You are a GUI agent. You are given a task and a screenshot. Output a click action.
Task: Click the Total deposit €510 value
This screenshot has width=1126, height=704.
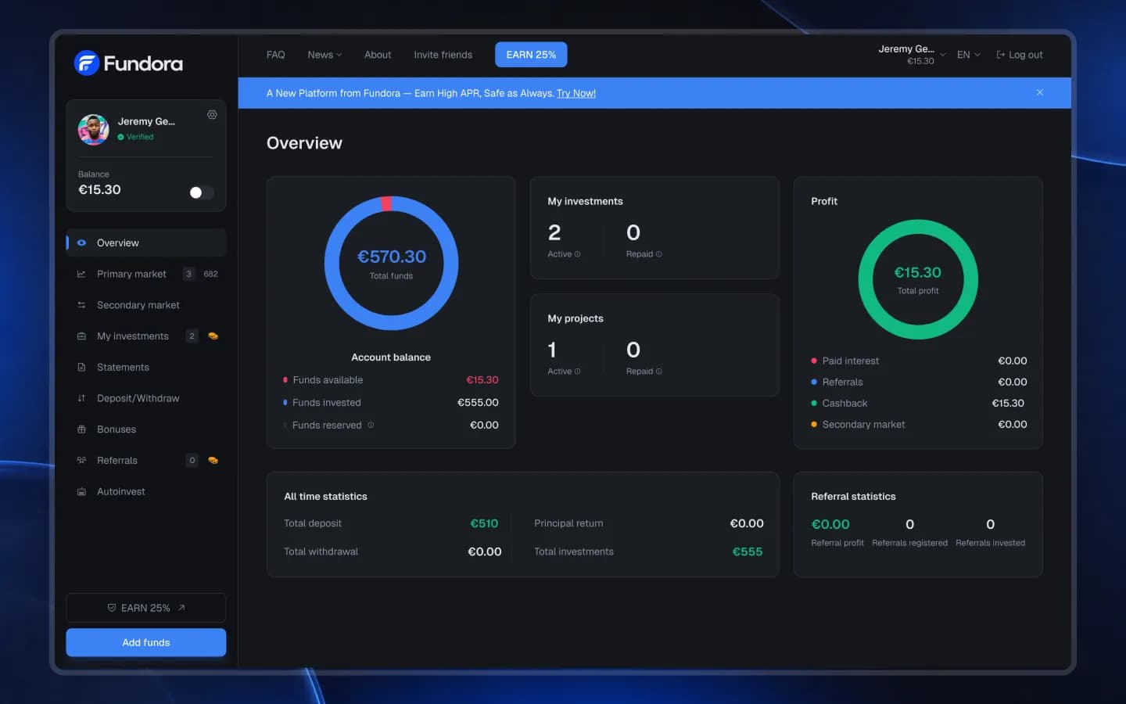click(484, 523)
